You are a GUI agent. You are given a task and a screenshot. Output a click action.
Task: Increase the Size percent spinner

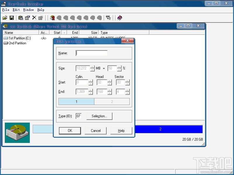point(119,67)
